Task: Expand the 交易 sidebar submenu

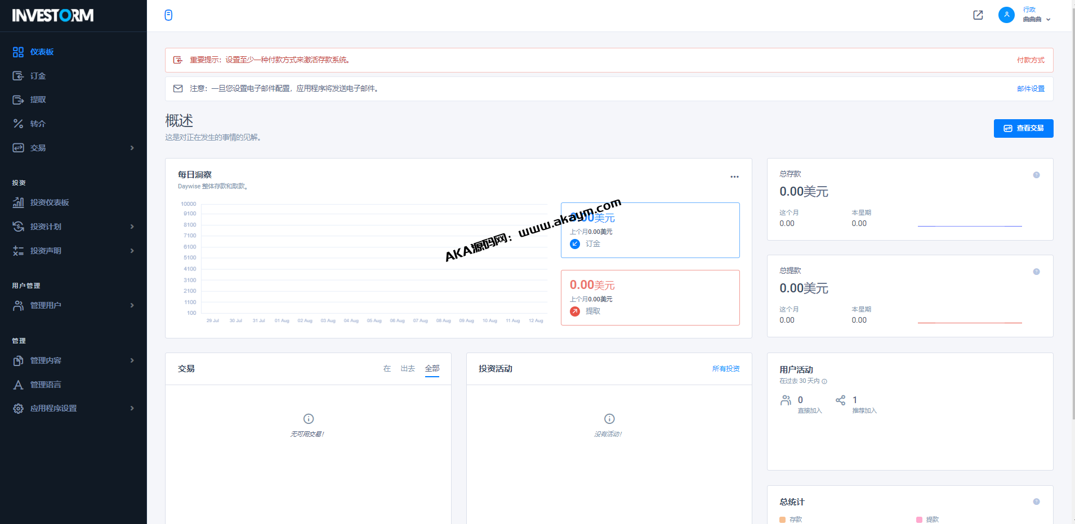Action: click(x=132, y=148)
